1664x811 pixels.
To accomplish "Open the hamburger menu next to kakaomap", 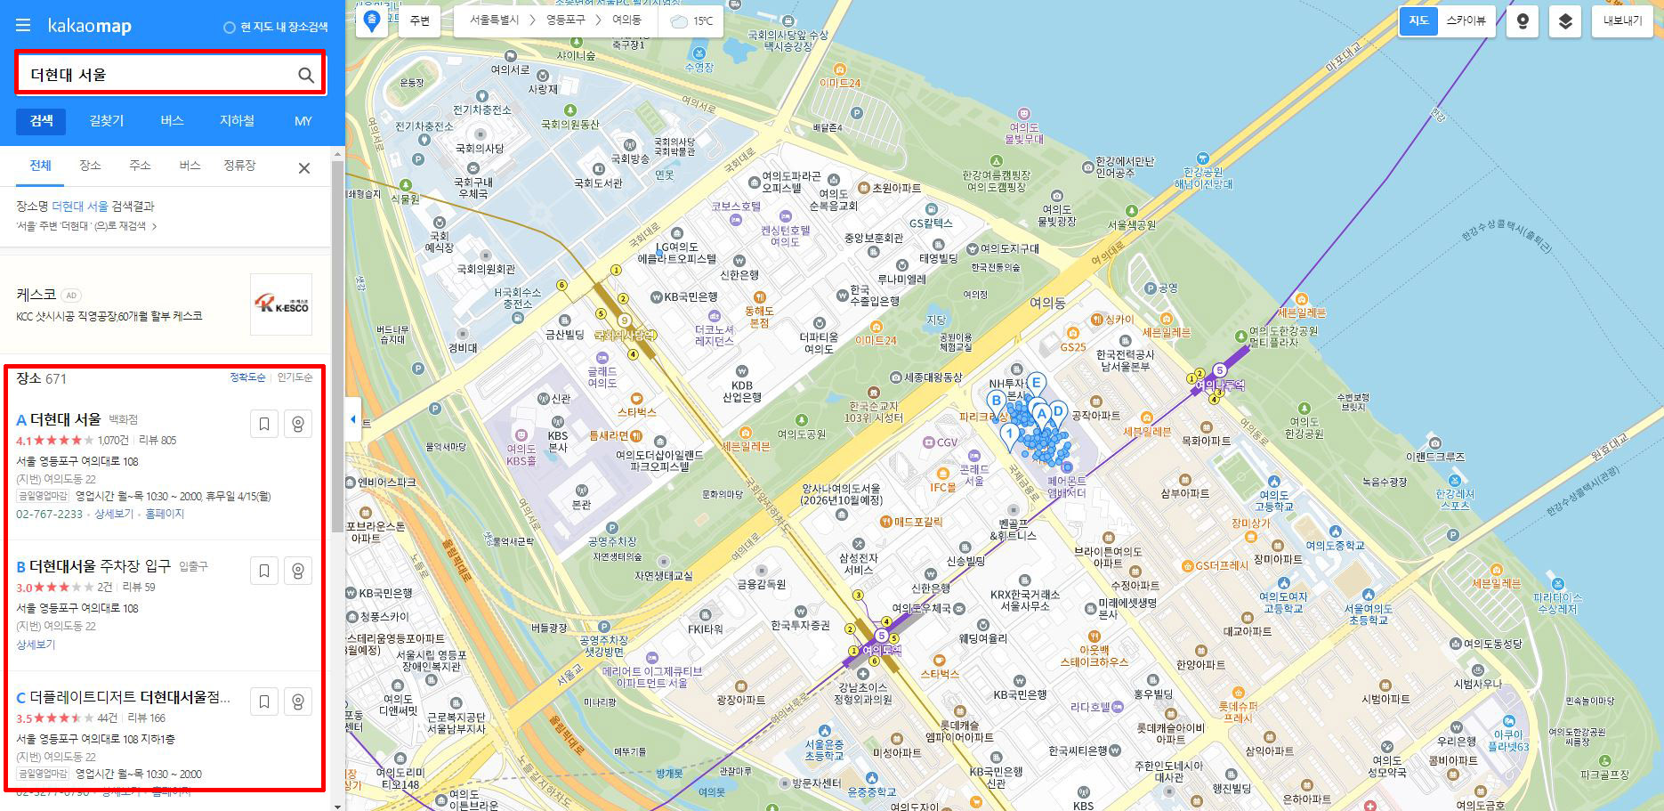I will coord(23,26).
